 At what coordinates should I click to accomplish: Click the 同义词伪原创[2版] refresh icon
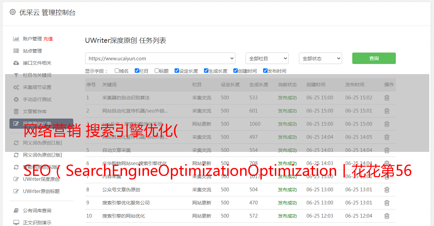[16, 155]
